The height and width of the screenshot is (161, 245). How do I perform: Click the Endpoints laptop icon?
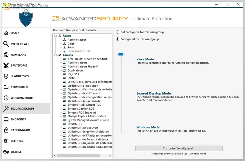coord(6,119)
